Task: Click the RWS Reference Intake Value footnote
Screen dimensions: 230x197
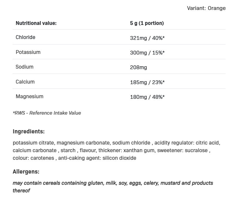Action: 47,113
